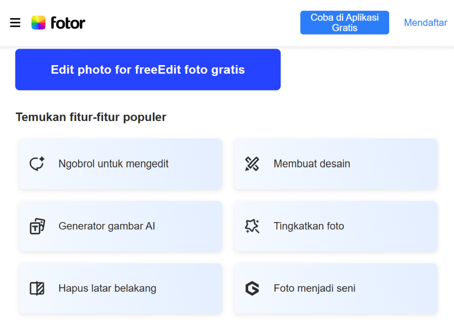
Task: Open the Foto menjadi seni feature card
Action: (x=335, y=288)
